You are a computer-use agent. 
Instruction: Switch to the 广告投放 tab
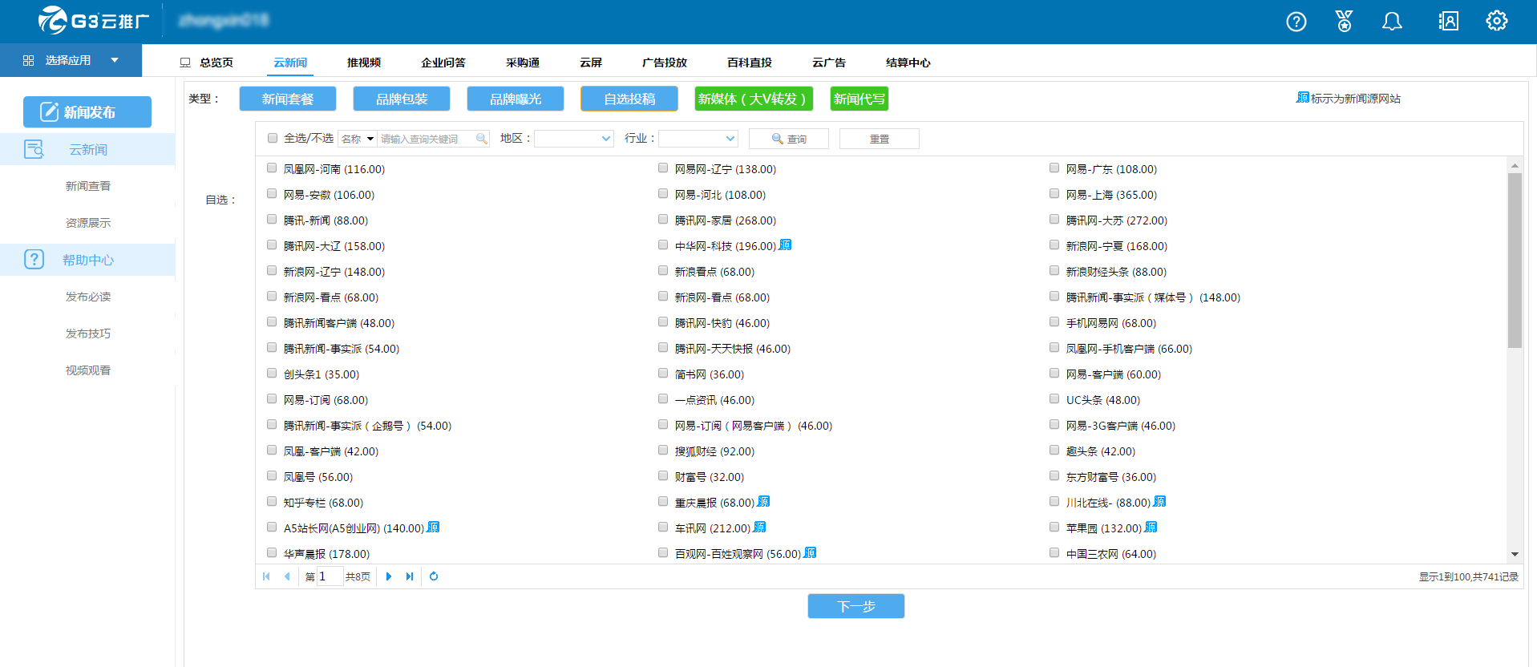(665, 63)
